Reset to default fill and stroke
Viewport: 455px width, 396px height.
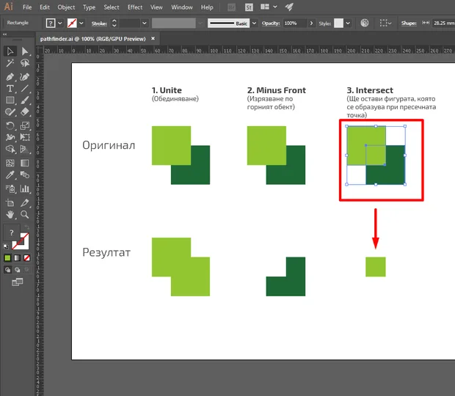click(6, 246)
